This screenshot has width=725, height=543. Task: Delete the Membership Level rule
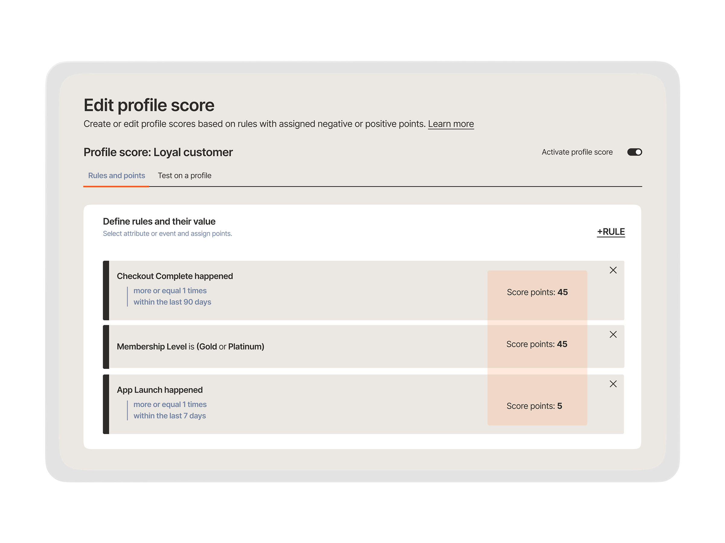pyautogui.click(x=613, y=335)
